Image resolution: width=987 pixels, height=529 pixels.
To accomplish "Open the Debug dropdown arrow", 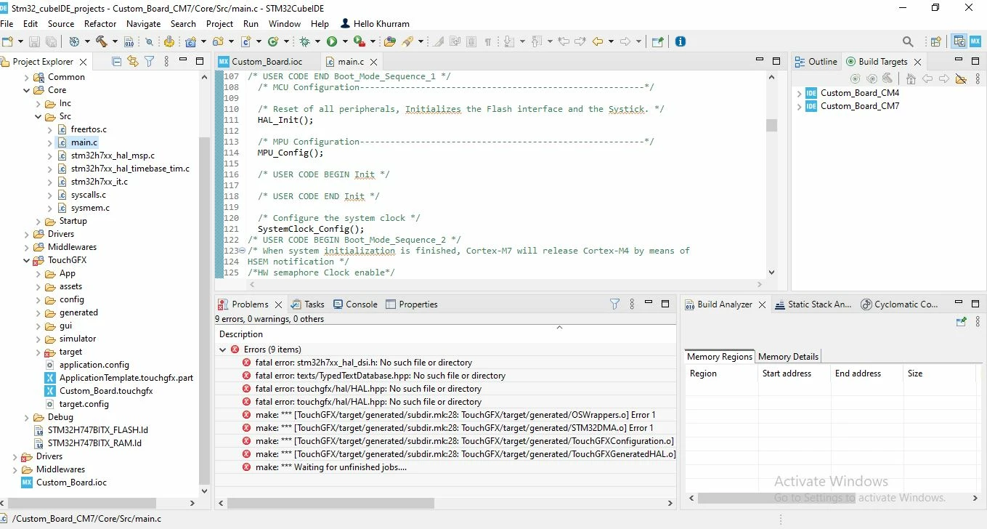I will (x=317, y=42).
